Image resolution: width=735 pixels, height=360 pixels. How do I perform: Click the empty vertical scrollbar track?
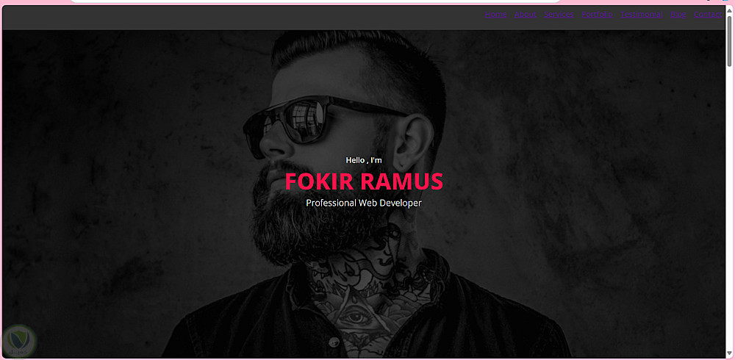pos(729,206)
